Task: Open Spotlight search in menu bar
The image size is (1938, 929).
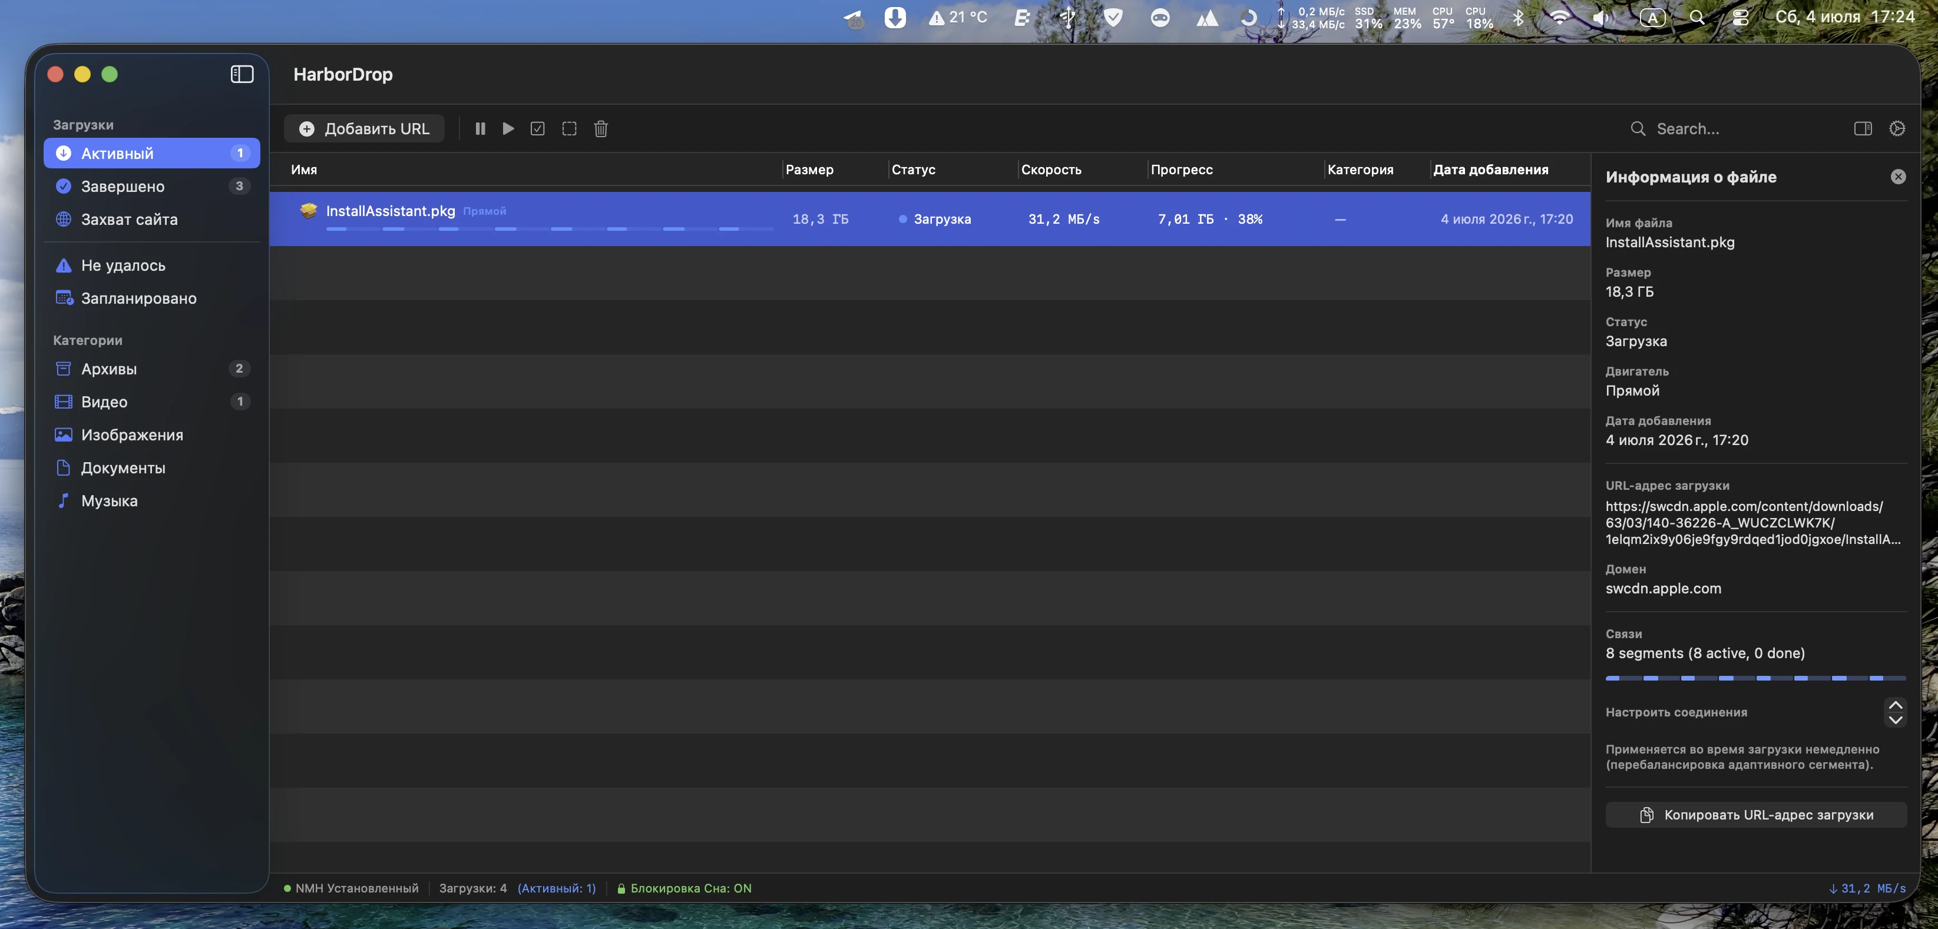Action: pyautogui.click(x=1696, y=17)
